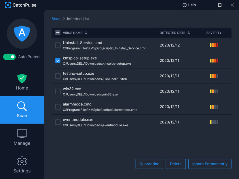
Task: Open Home with the green shield icon
Action: [22, 78]
